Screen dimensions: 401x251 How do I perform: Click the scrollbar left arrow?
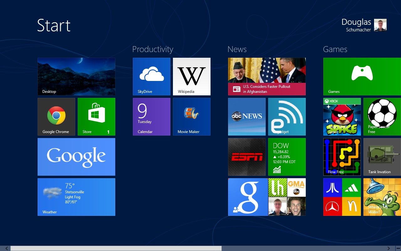[7, 248]
